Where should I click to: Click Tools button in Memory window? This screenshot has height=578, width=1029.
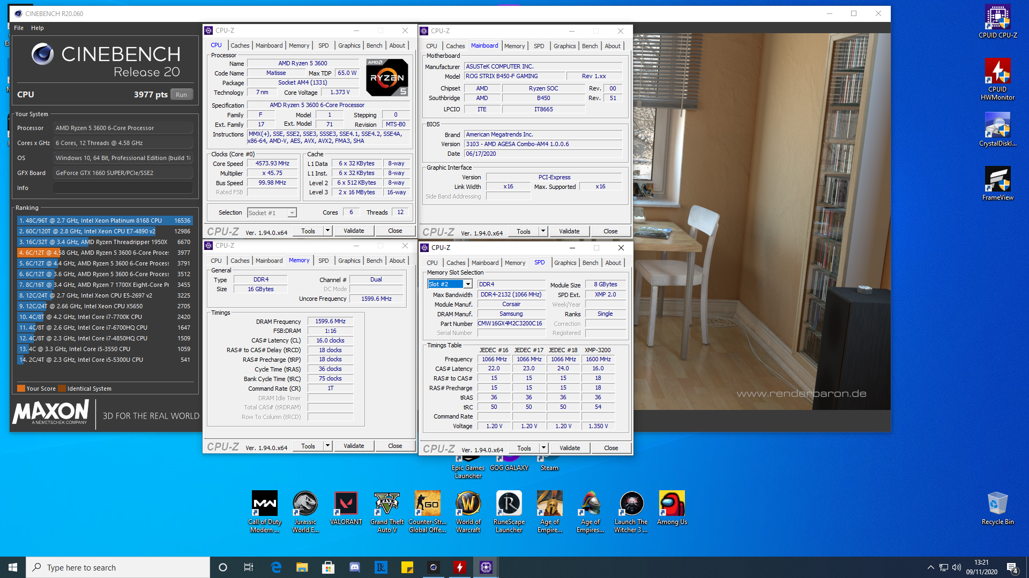(308, 446)
